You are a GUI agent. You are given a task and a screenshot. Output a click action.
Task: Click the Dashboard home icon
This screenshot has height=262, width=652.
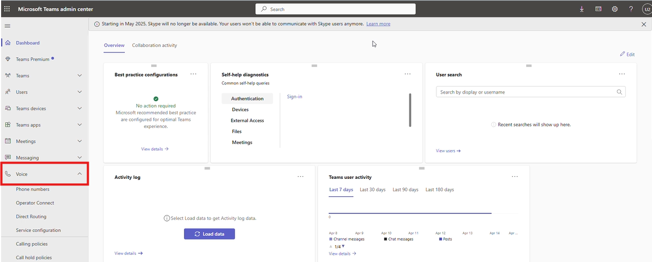tap(8, 43)
